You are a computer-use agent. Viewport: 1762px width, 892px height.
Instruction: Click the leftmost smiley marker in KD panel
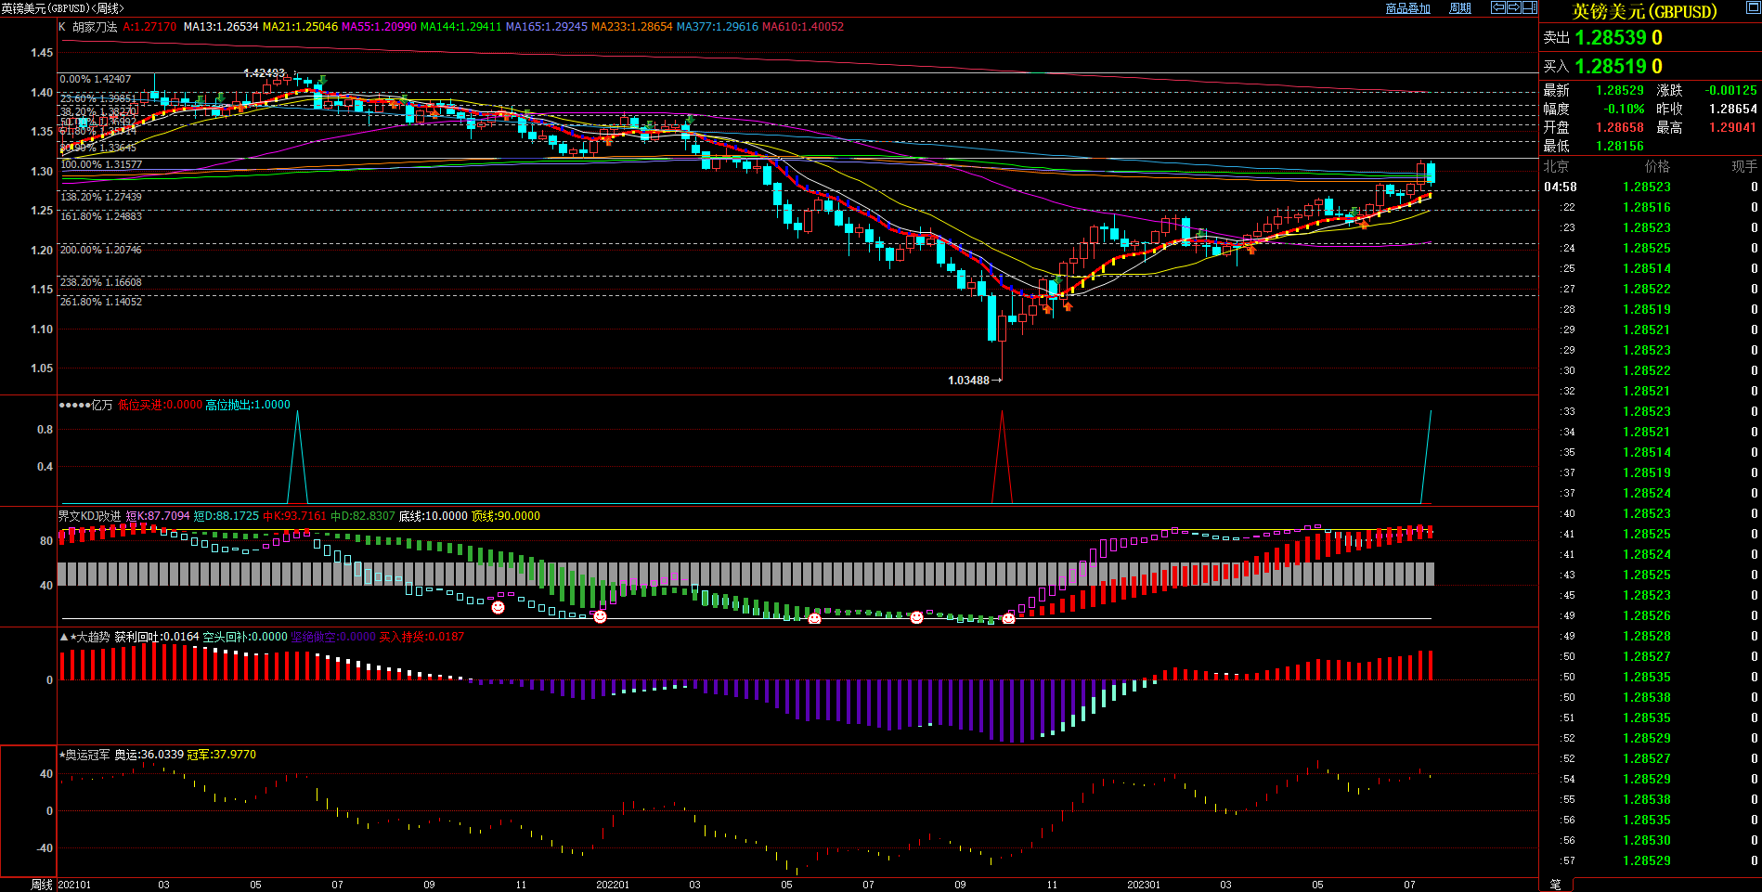click(x=499, y=607)
